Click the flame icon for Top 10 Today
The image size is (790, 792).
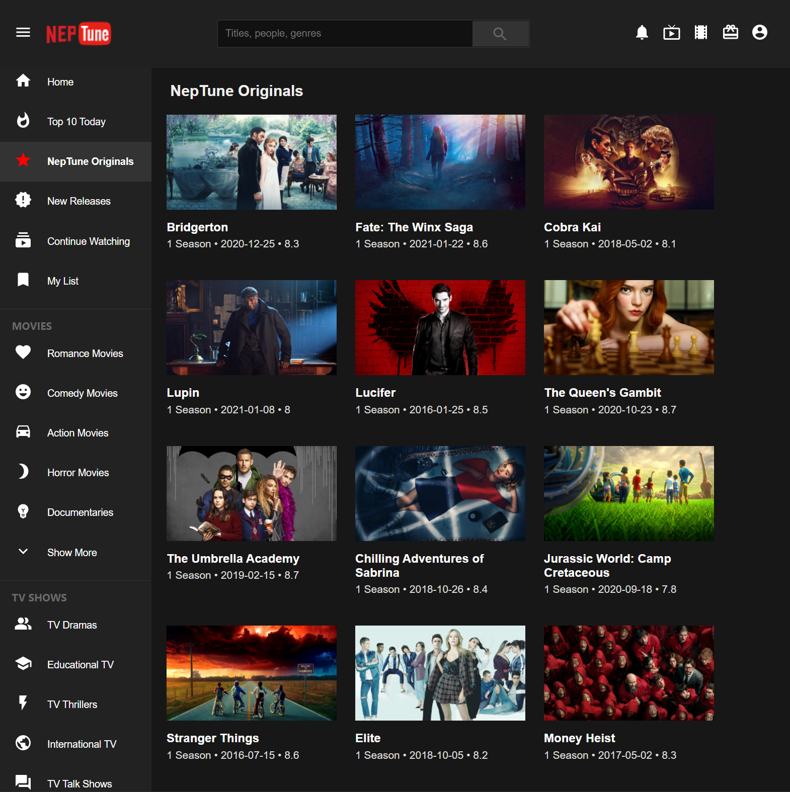[x=23, y=121]
